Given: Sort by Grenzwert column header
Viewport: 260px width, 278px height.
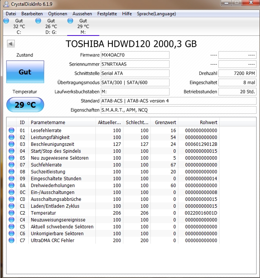Looking at the screenshot, I should click(x=165, y=122).
